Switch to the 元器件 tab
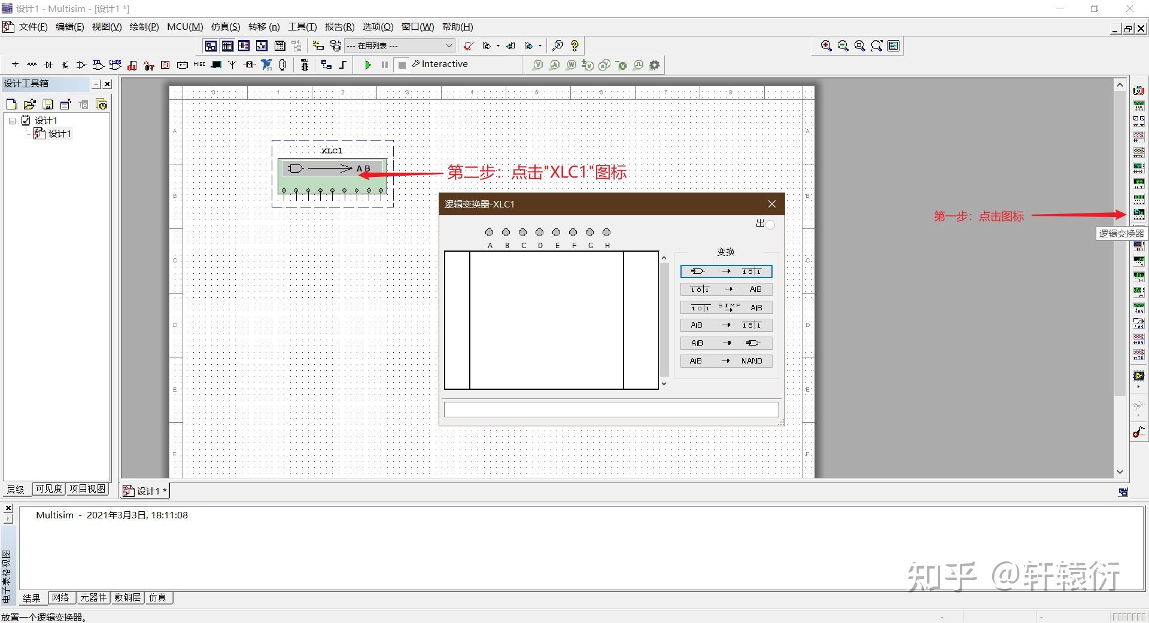1149x623 pixels. pos(93,597)
